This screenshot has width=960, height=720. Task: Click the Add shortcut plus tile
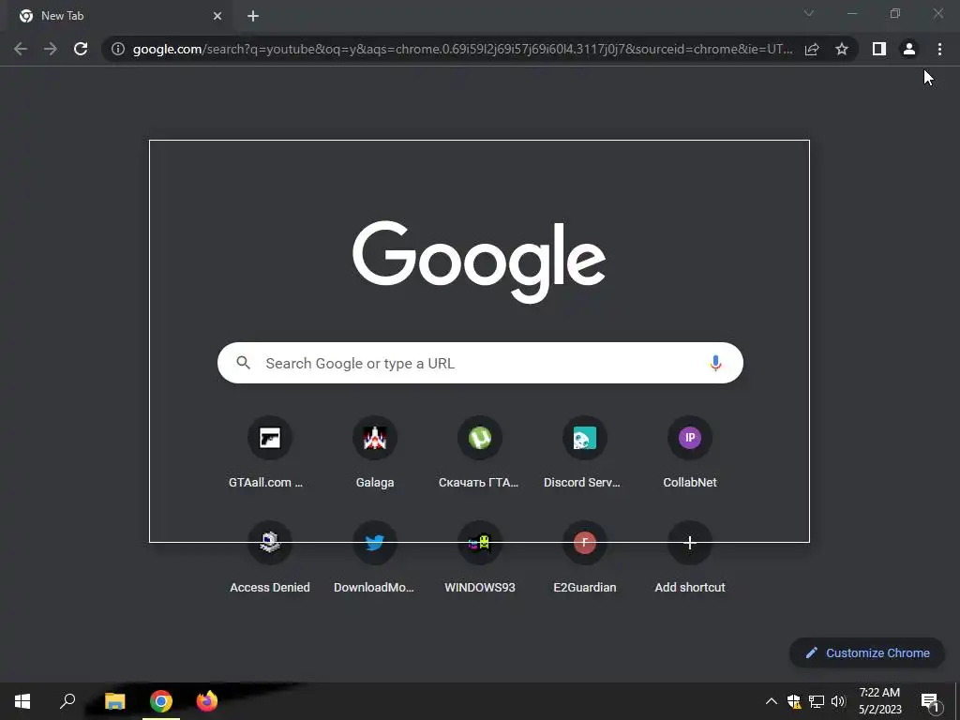click(689, 557)
